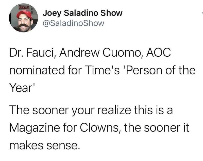Click the @SaladinoShow handle

(x=73, y=23)
